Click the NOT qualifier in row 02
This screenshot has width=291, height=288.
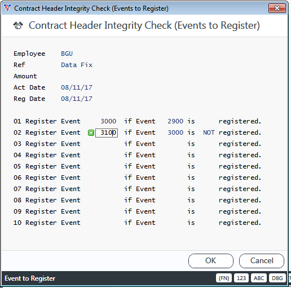[209, 132]
